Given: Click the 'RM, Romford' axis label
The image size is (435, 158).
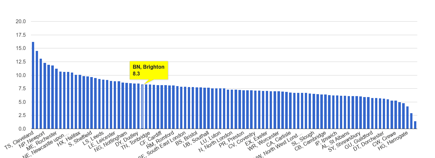Looking at the screenshot, I should point(161,140).
